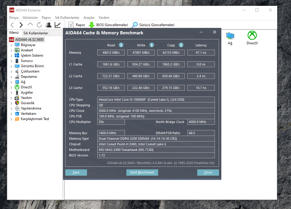Select the Yazılım tree item
The width and height of the screenshot is (291, 209).
pos(26,98)
